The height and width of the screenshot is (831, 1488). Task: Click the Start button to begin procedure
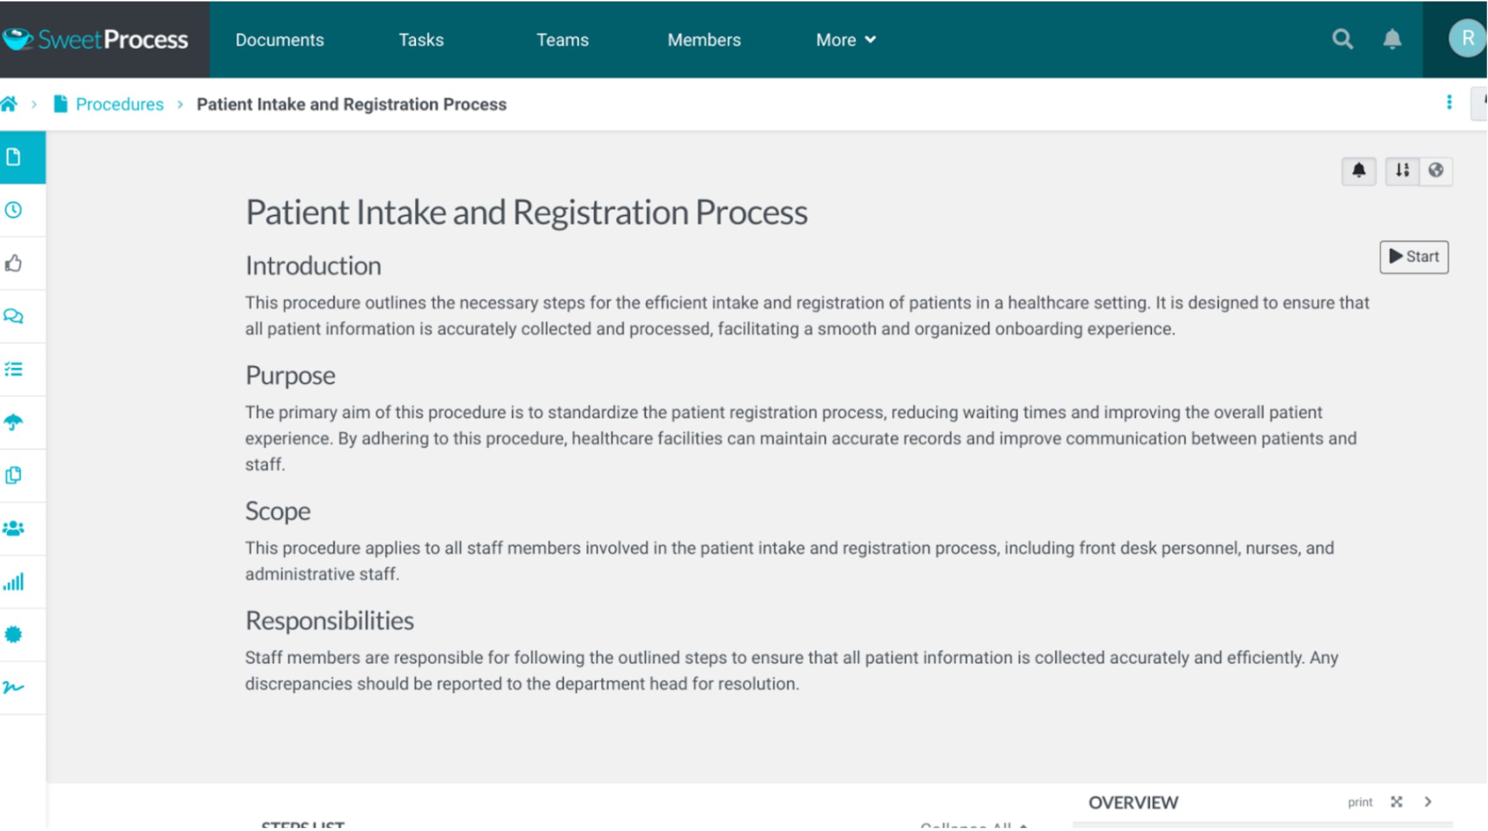point(1415,257)
